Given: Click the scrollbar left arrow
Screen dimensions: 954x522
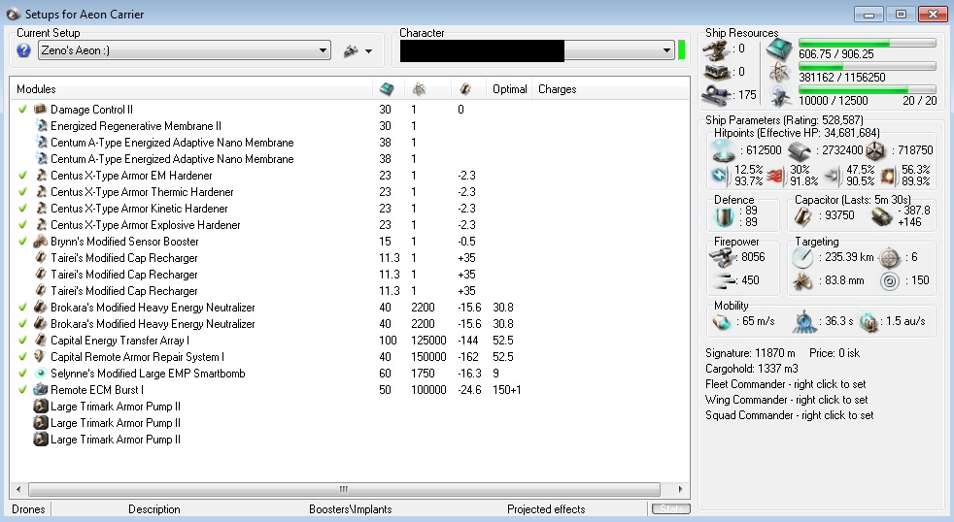Looking at the screenshot, I should 18,489.
